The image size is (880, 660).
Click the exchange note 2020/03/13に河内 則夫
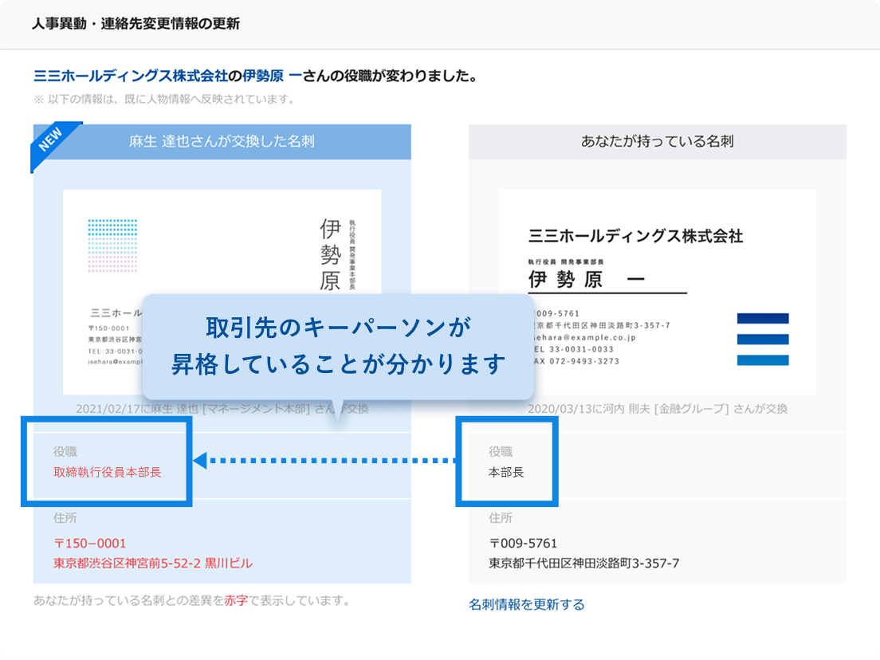657,409
